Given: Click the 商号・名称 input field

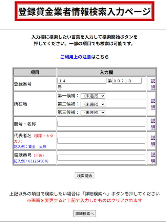Looking at the screenshot, I should pyautogui.click(x=101, y=124).
